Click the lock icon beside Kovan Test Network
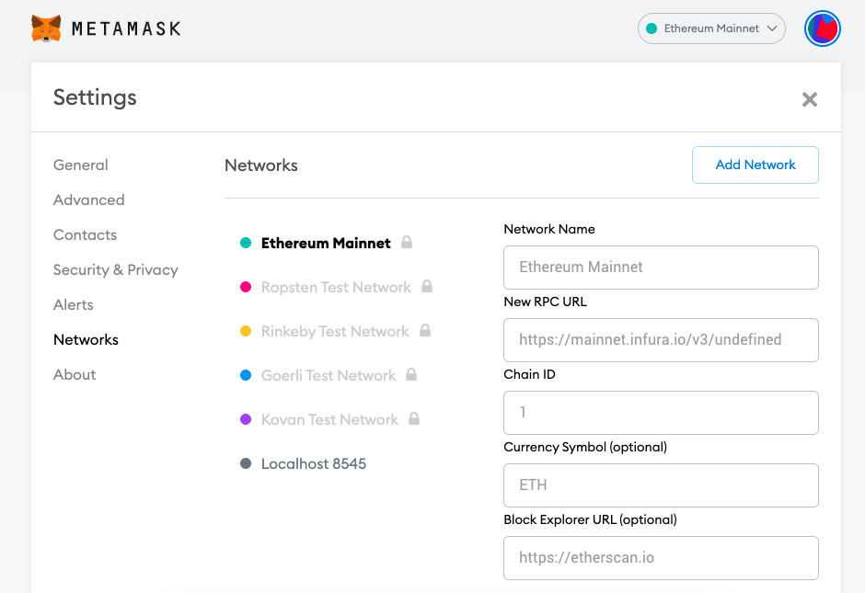Screen dimensions: 865x593 414,418
